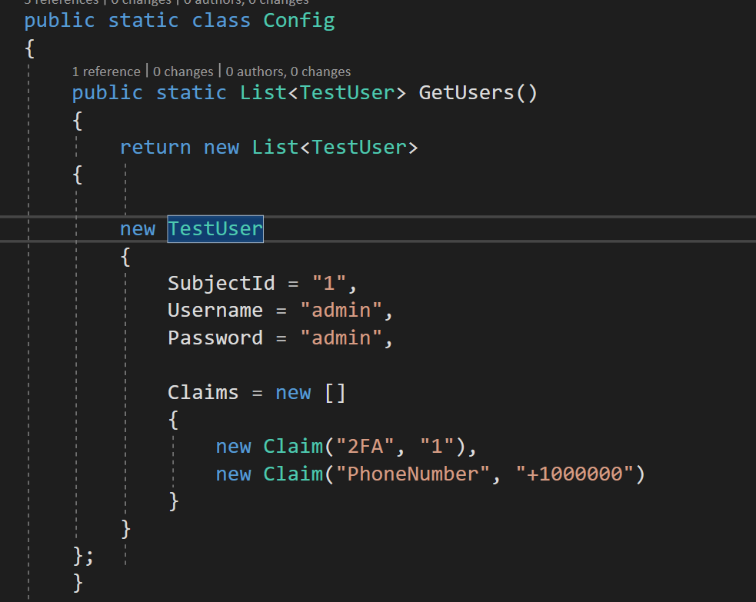This screenshot has height=602, width=756.
Task: Click the List return type of GetUsers
Action: pyautogui.click(x=263, y=92)
